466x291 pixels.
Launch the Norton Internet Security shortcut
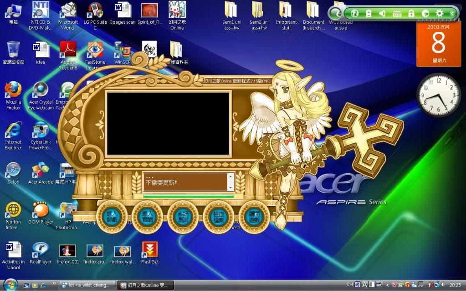pyautogui.click(x=13, y=216)
